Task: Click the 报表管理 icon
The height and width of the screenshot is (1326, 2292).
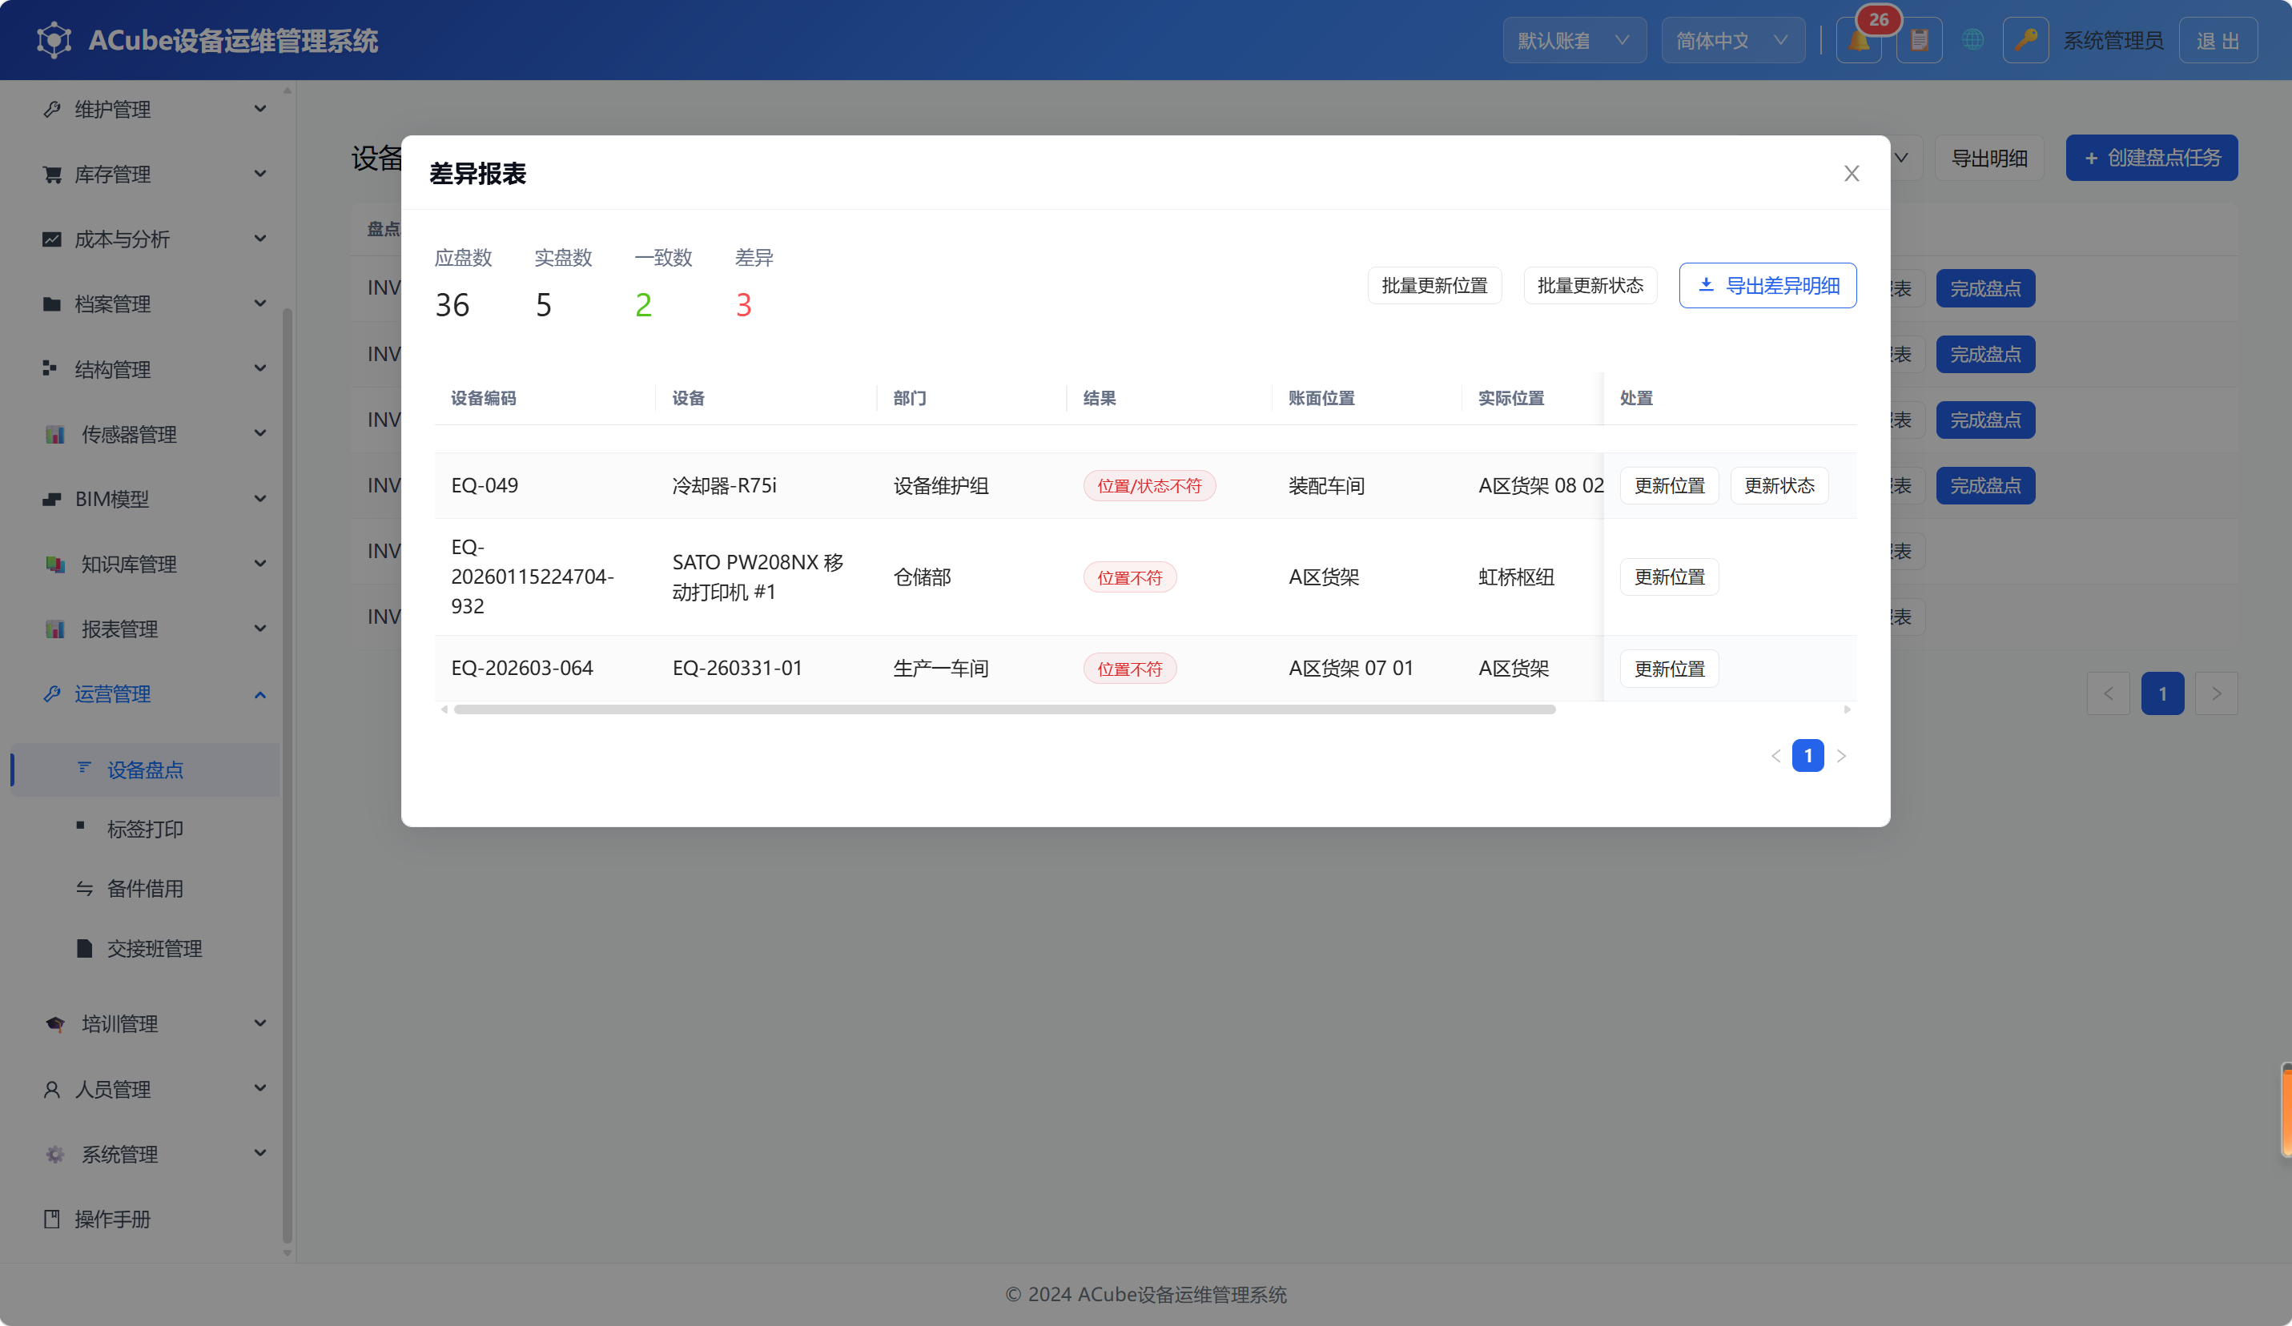Action: pos(55,629)
